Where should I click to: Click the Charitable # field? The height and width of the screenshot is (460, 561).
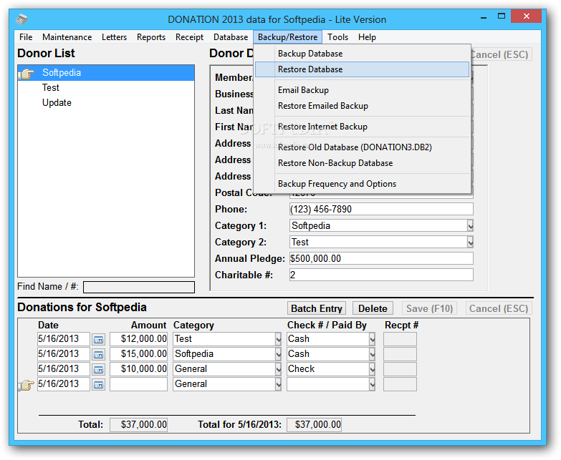(381, 275)
